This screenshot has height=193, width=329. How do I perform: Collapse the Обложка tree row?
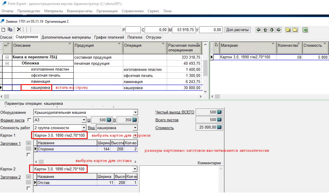(x=7, y=63)
